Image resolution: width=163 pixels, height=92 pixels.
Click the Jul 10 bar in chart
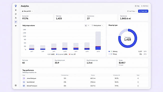[x=65, y=46]
